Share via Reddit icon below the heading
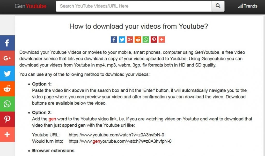Image resolution: width=265 pixels, height=156 pixels. pos(138,40)
